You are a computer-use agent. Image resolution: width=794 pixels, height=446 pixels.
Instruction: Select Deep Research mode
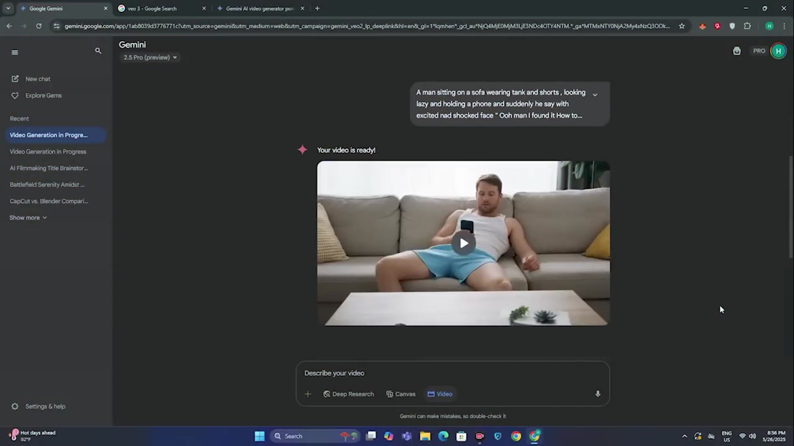[x=348, y=394]
